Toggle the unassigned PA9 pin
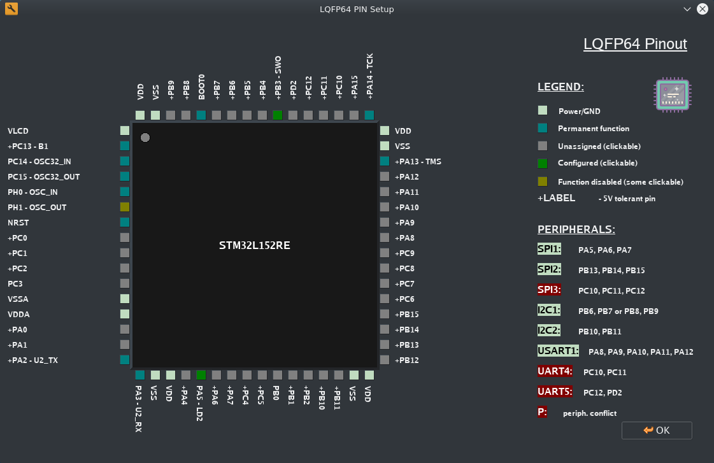 385,222
